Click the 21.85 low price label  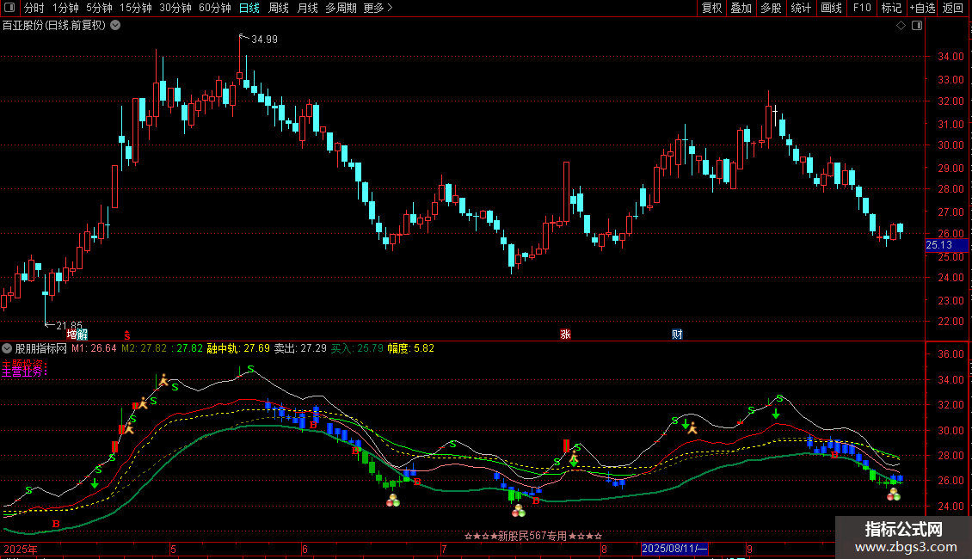coord(69,325)
